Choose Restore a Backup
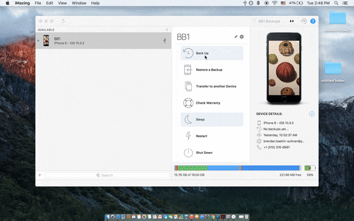Image resolution: width=354 pixels, height=221 pixels. (212, 70)
